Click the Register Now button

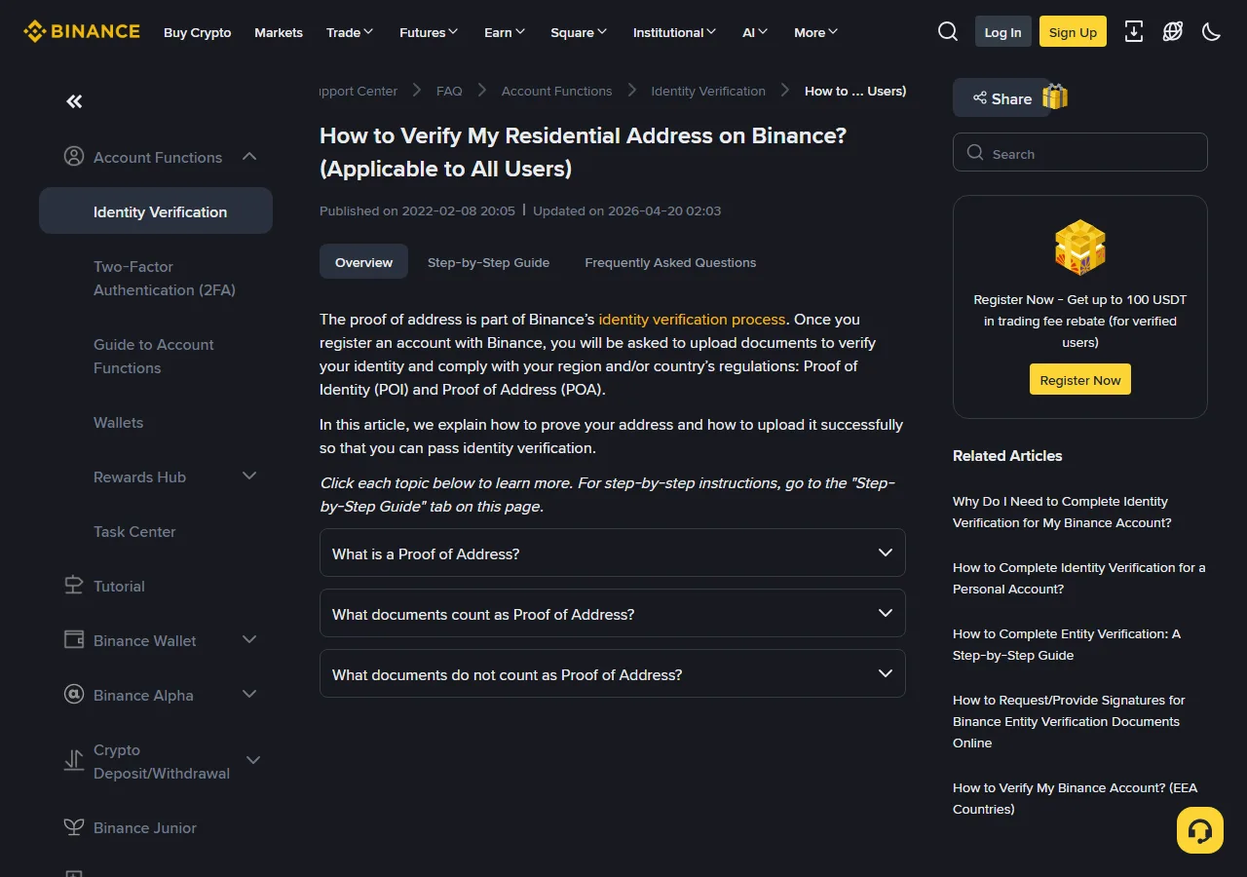point(1080,380)
